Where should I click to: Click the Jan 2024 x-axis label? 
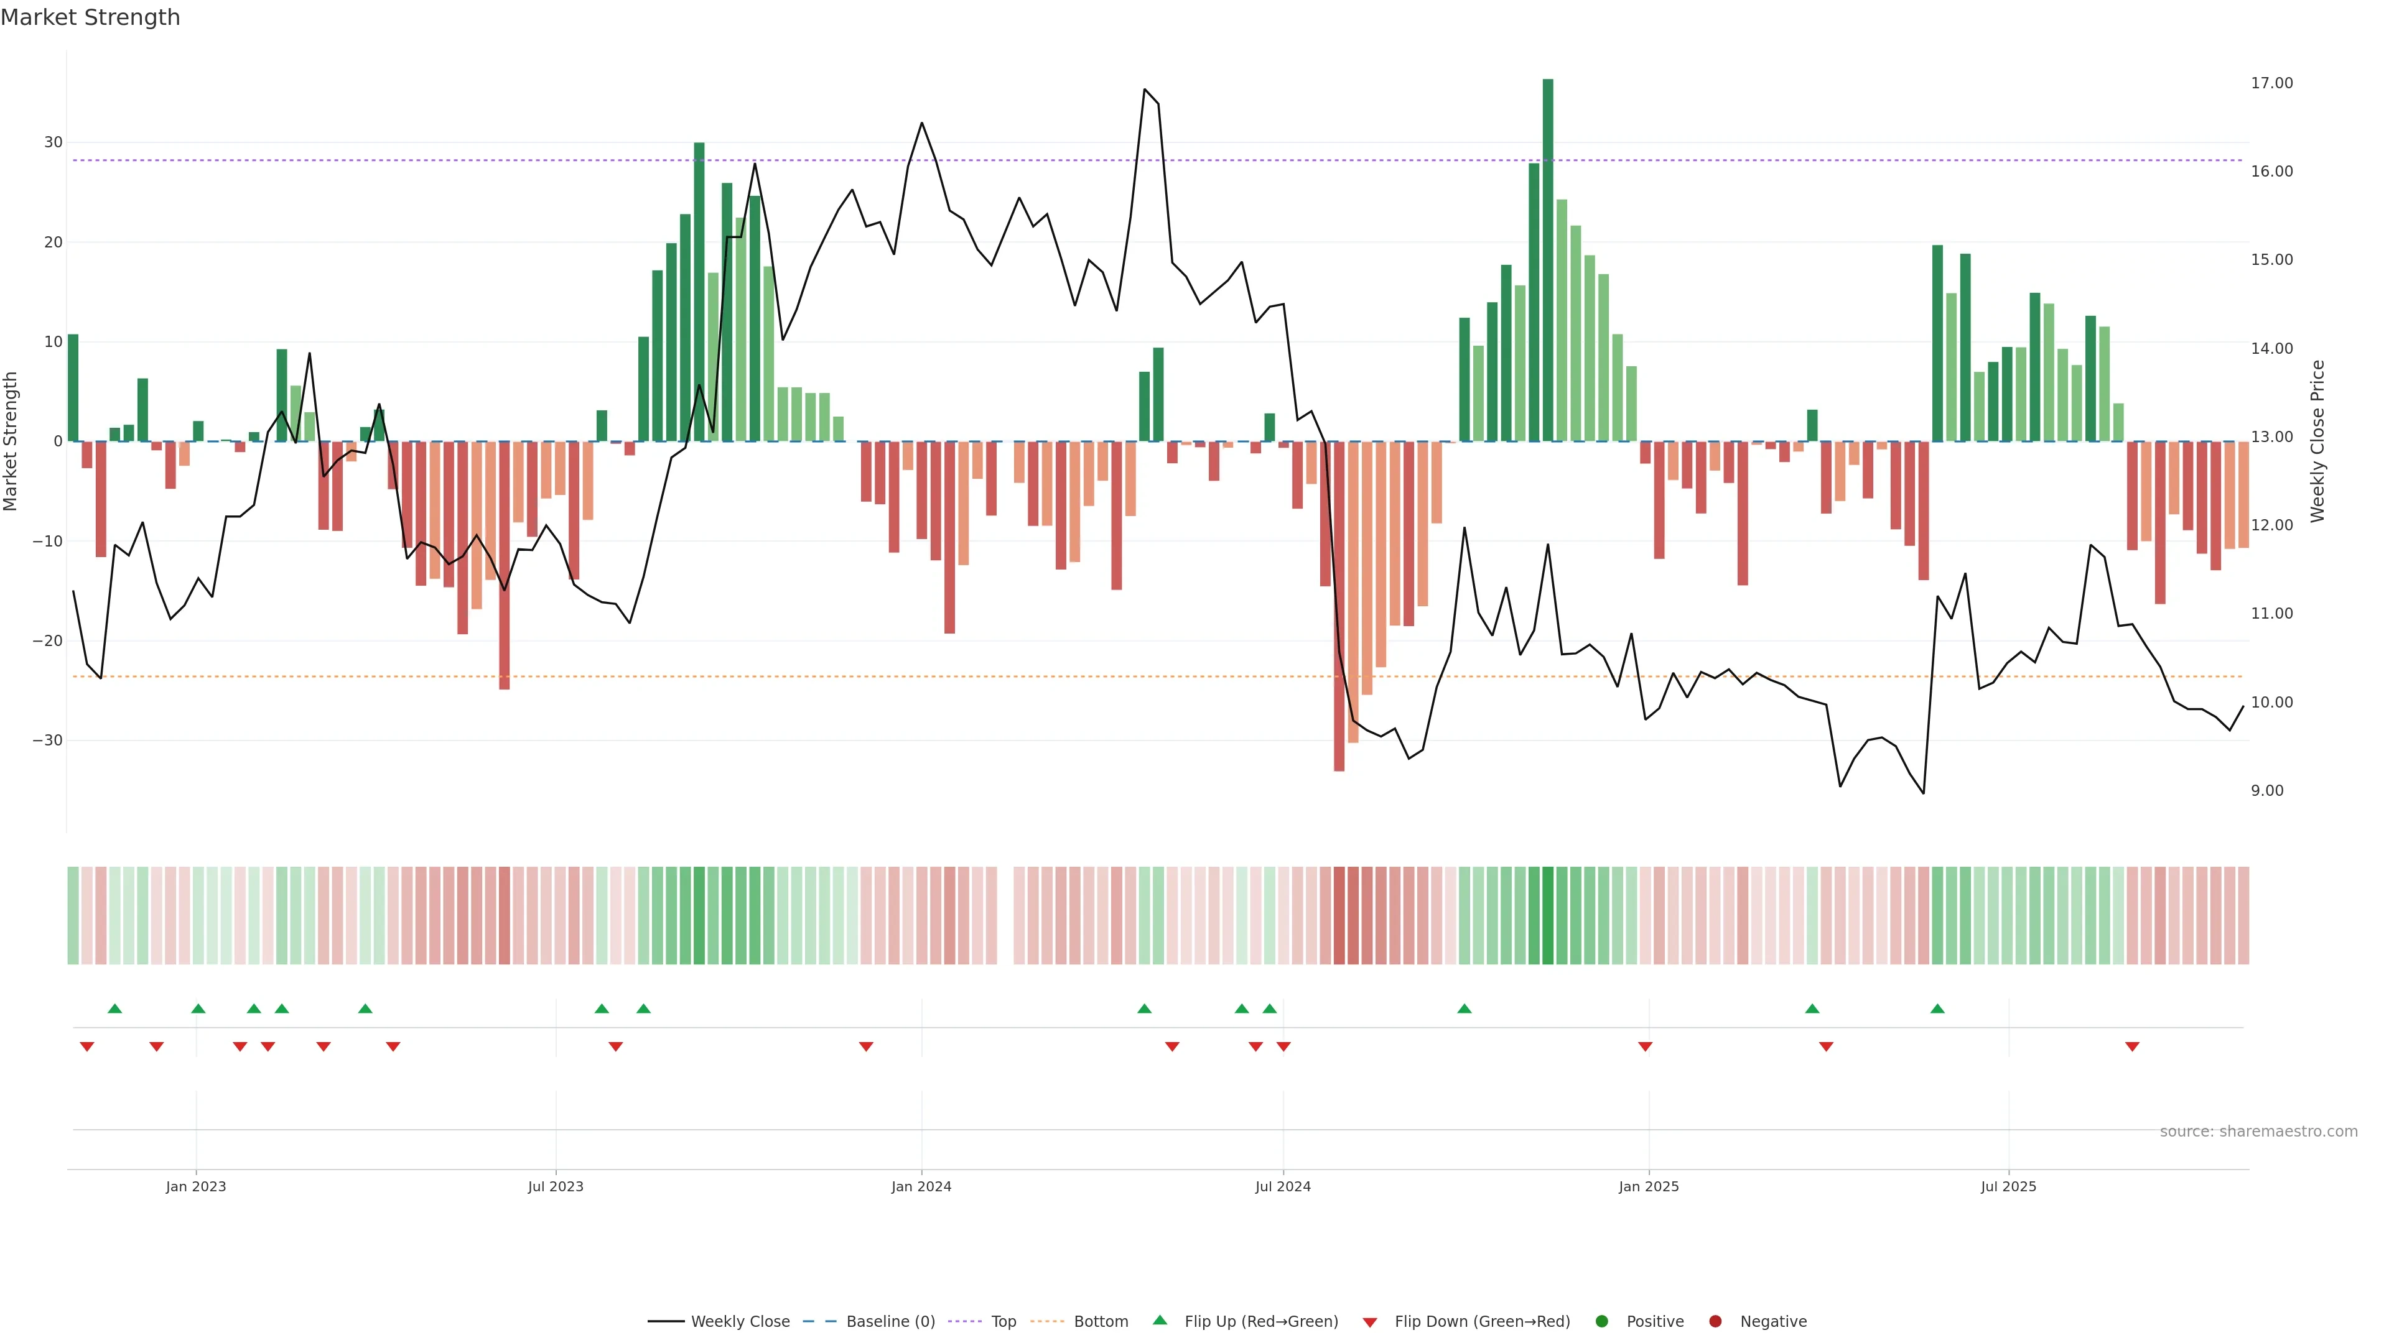tap(921, 1186)
